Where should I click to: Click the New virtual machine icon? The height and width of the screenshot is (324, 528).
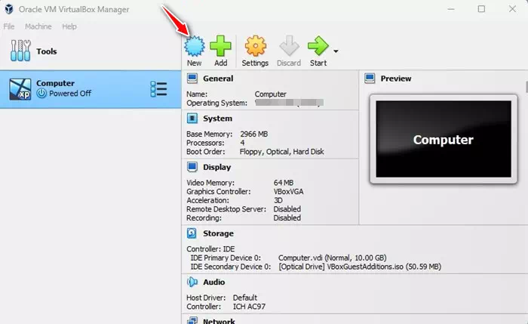pyautogui.click(x=195, y=46)
